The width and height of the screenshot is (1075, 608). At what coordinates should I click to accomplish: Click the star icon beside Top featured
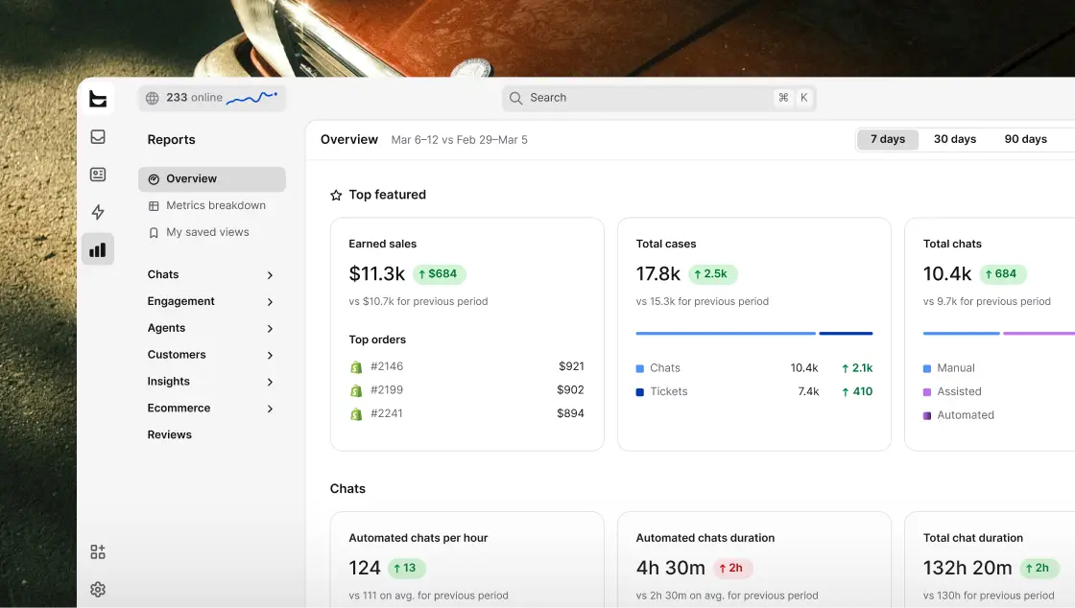point(336,195)
